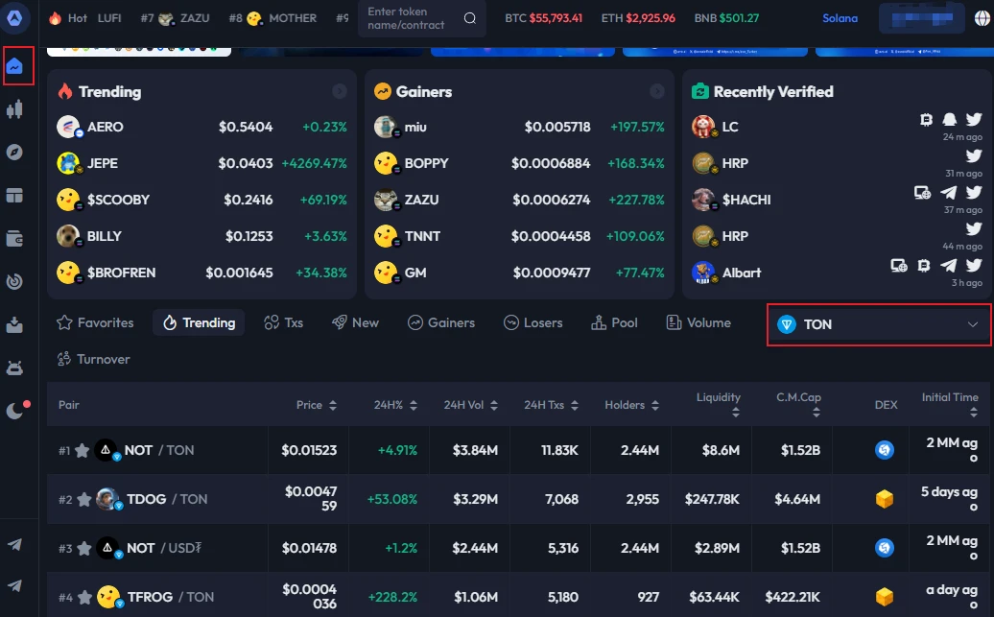Switch to Txs tab
994x617 pixels.
click(283, 322)
